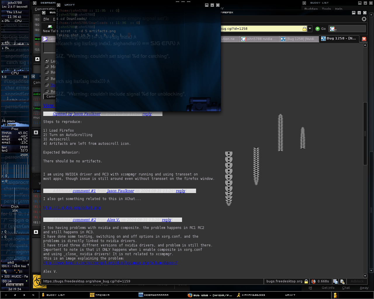This screenshot has height=299, width=374.
Task: Open the File menu in Firefox
Action: tap(46, 19)
